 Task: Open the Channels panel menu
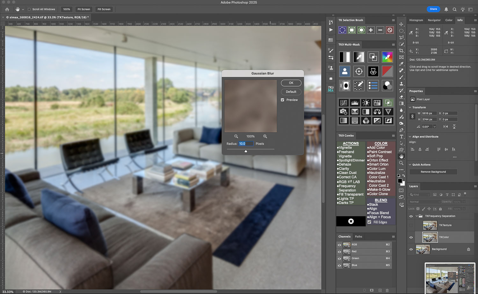pyautogui.click(x=393, y=237)
